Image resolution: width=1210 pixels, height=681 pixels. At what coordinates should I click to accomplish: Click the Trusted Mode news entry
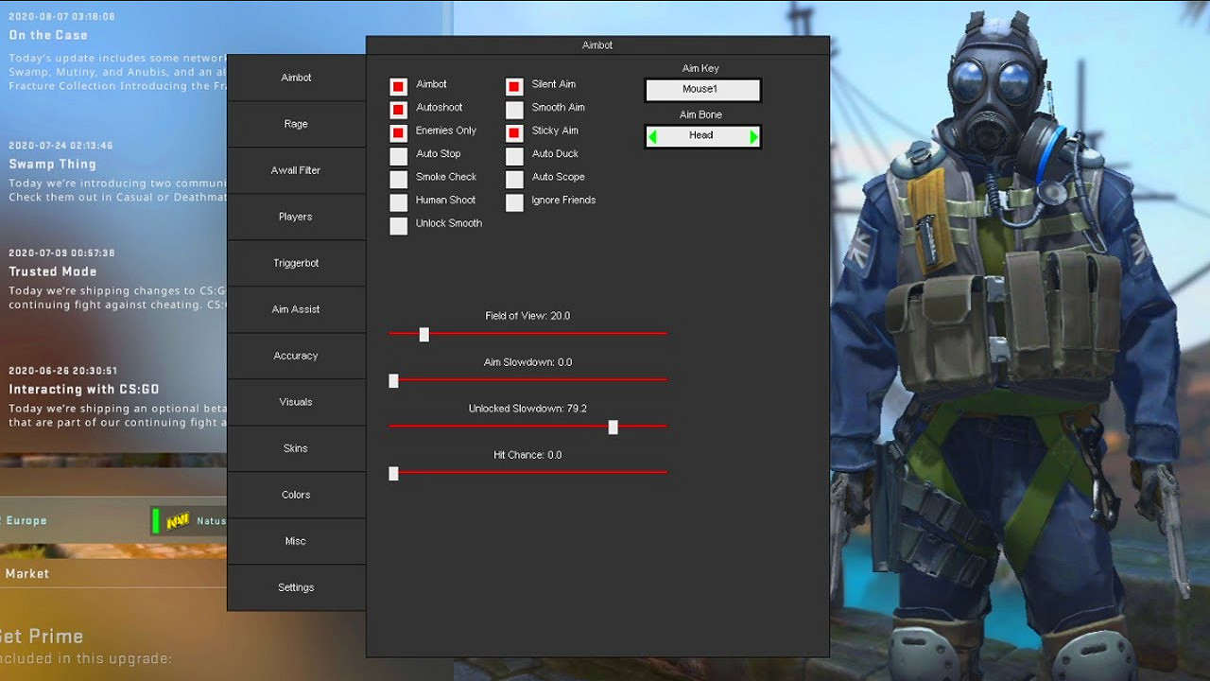[x=52, y=271]
